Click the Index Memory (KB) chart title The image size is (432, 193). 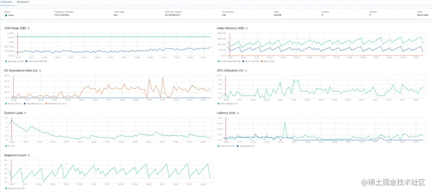231,28
